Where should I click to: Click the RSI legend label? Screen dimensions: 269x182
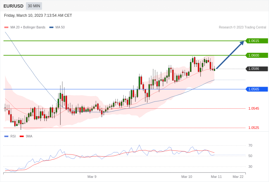[13, 136]
